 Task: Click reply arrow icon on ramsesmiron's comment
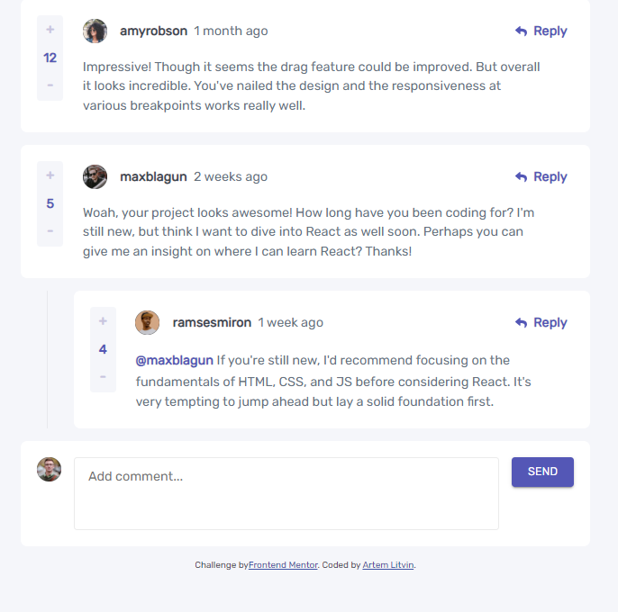pyautogui.click(x=521, y=322)
